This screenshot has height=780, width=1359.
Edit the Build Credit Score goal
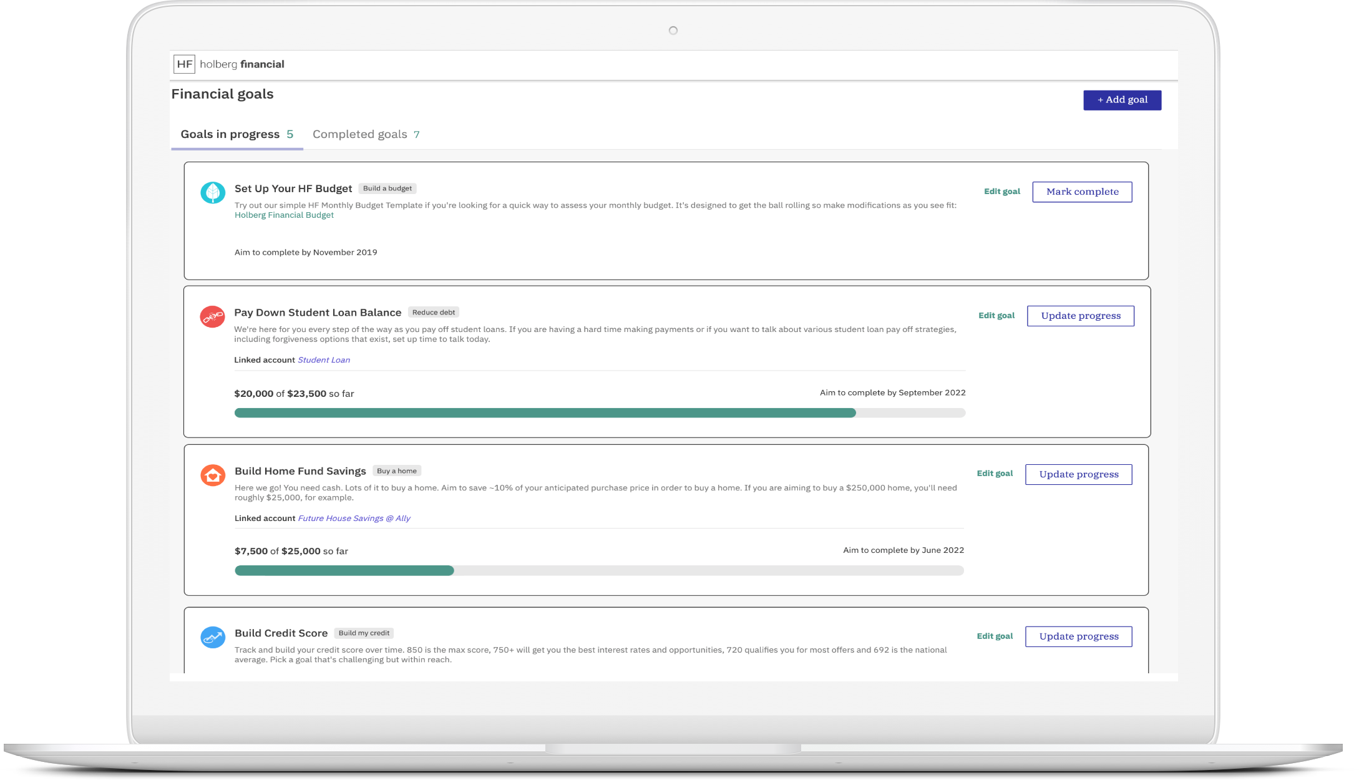994,636
